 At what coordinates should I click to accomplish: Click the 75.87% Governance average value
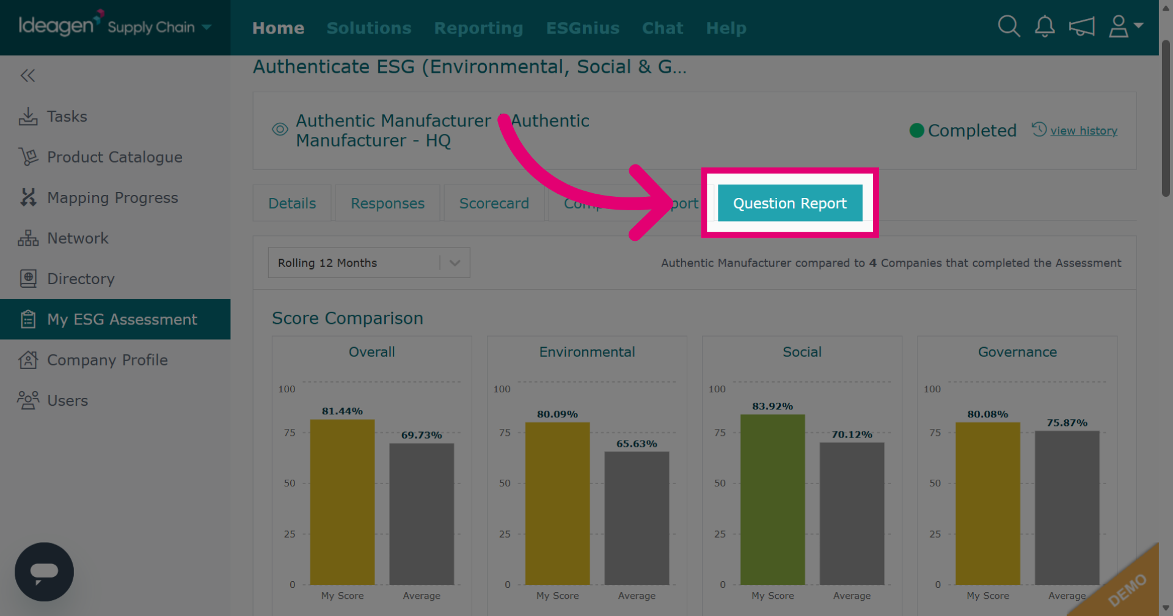pyautogui.click(x=1067, y=423)
